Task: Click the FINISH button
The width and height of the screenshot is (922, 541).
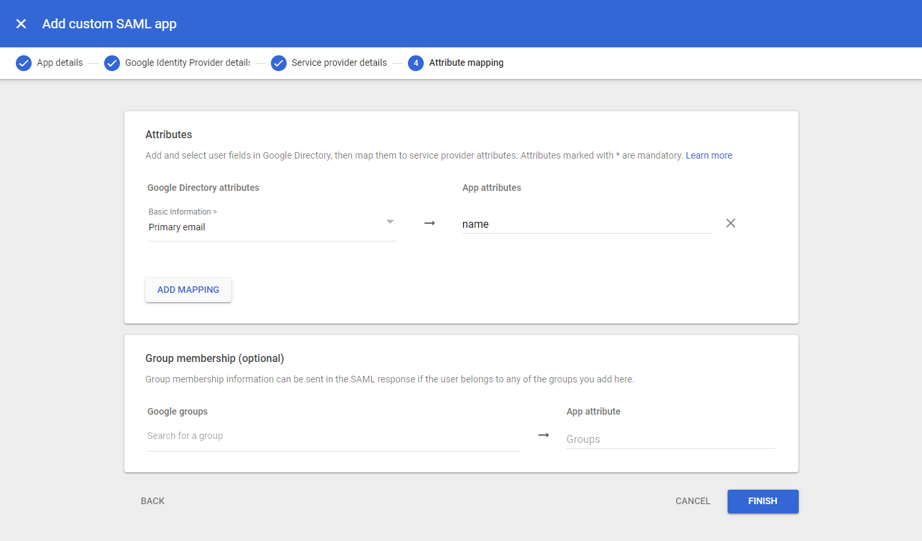Action: click(x=763, y=501)
